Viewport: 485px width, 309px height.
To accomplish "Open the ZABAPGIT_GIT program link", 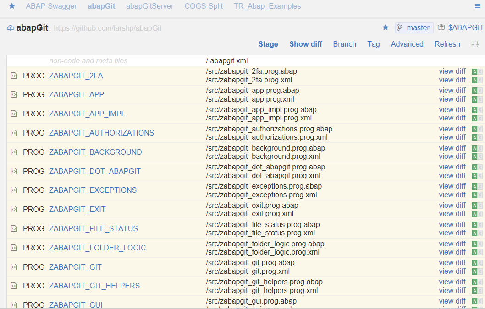I will tap(75, 267).
